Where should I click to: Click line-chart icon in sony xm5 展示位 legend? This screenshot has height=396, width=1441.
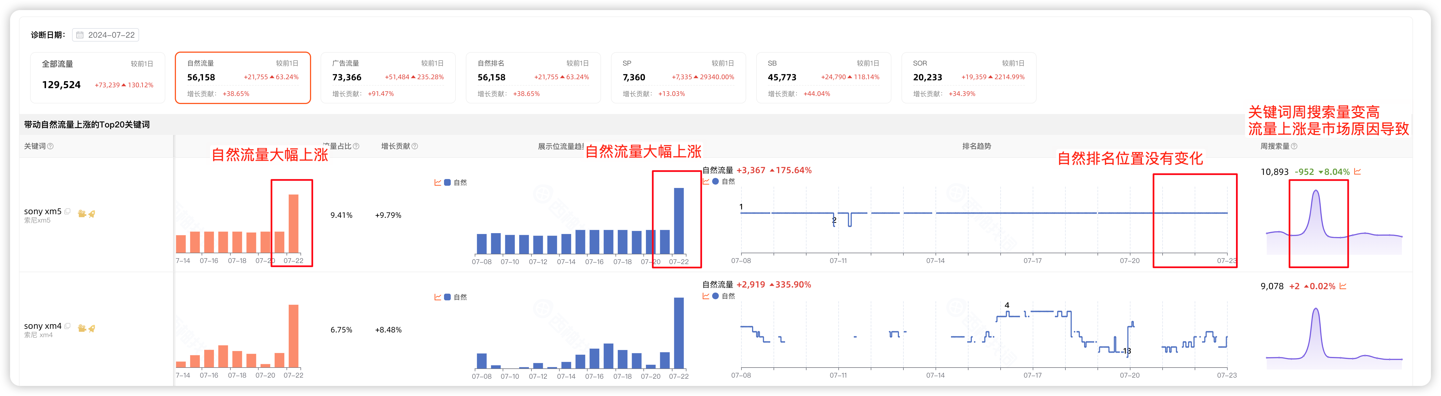[437, 183]
